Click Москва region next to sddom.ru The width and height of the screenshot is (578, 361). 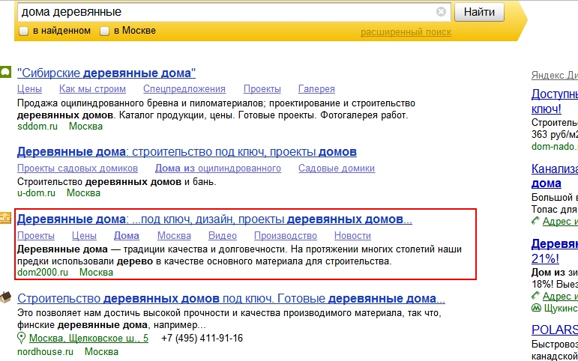point(86,127)
